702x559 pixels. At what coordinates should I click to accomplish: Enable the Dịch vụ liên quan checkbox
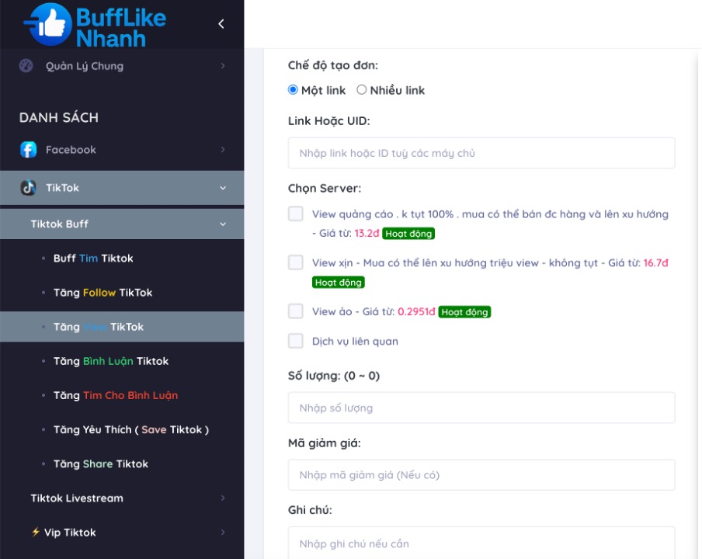tap(296, 341)
